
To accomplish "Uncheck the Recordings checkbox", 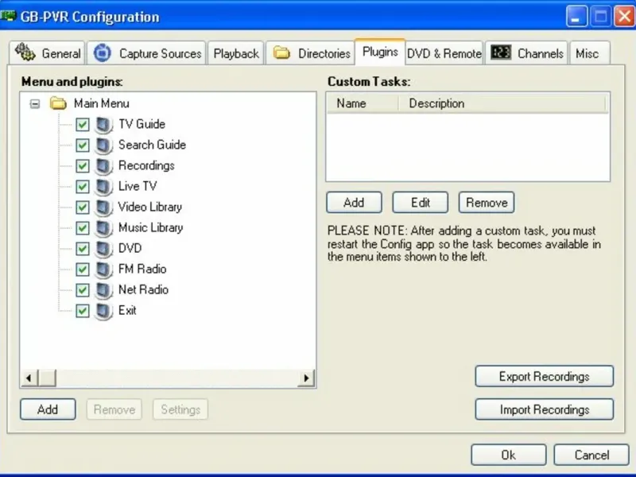I will tap(83, 166).
